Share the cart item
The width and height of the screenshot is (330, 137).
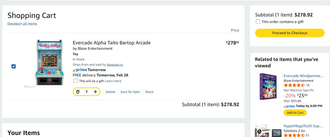point(149,92)
